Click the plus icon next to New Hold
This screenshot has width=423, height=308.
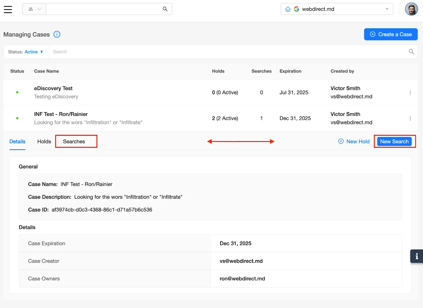tap(341, 141)
